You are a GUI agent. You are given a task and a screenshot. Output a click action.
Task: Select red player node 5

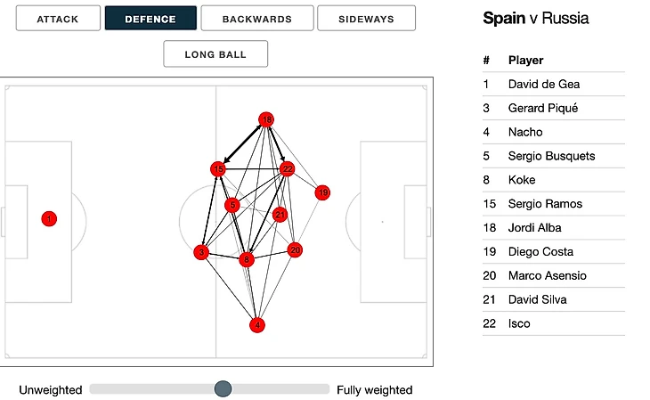pyautogui.click(x=232, y=205)
